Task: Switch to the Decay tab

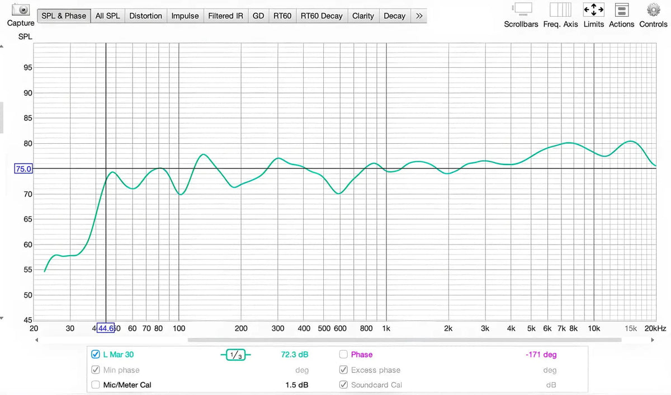Action: click(394, 16)
